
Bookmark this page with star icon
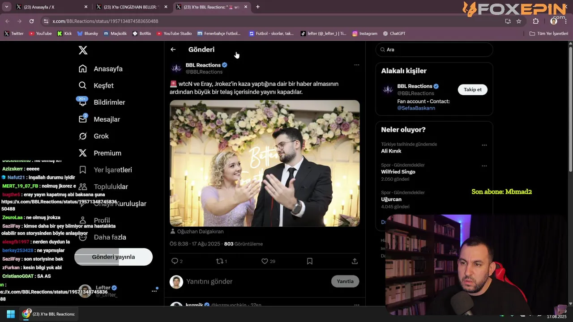click(x=519, y=21)
